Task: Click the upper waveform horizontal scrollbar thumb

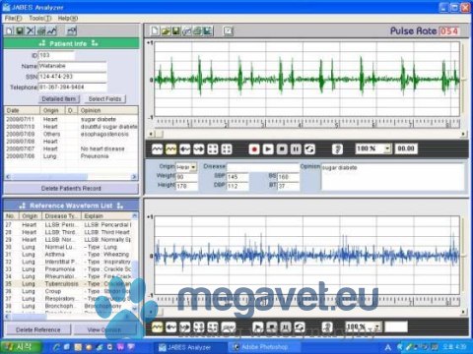Action: [159, 134]
